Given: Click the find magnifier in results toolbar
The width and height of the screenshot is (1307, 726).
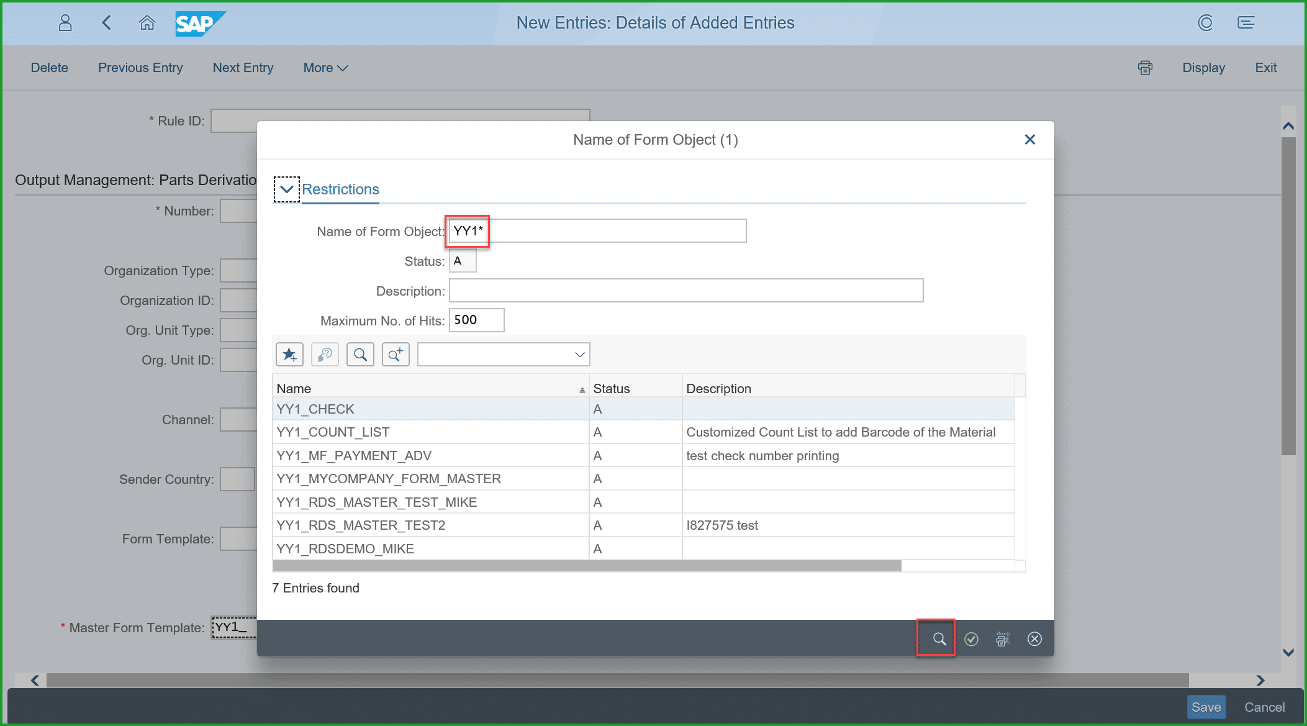Looking at the screenshot, I should point(360,355).
